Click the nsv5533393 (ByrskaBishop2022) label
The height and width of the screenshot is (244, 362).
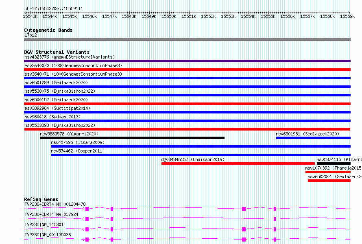click(x=60, y=125)
